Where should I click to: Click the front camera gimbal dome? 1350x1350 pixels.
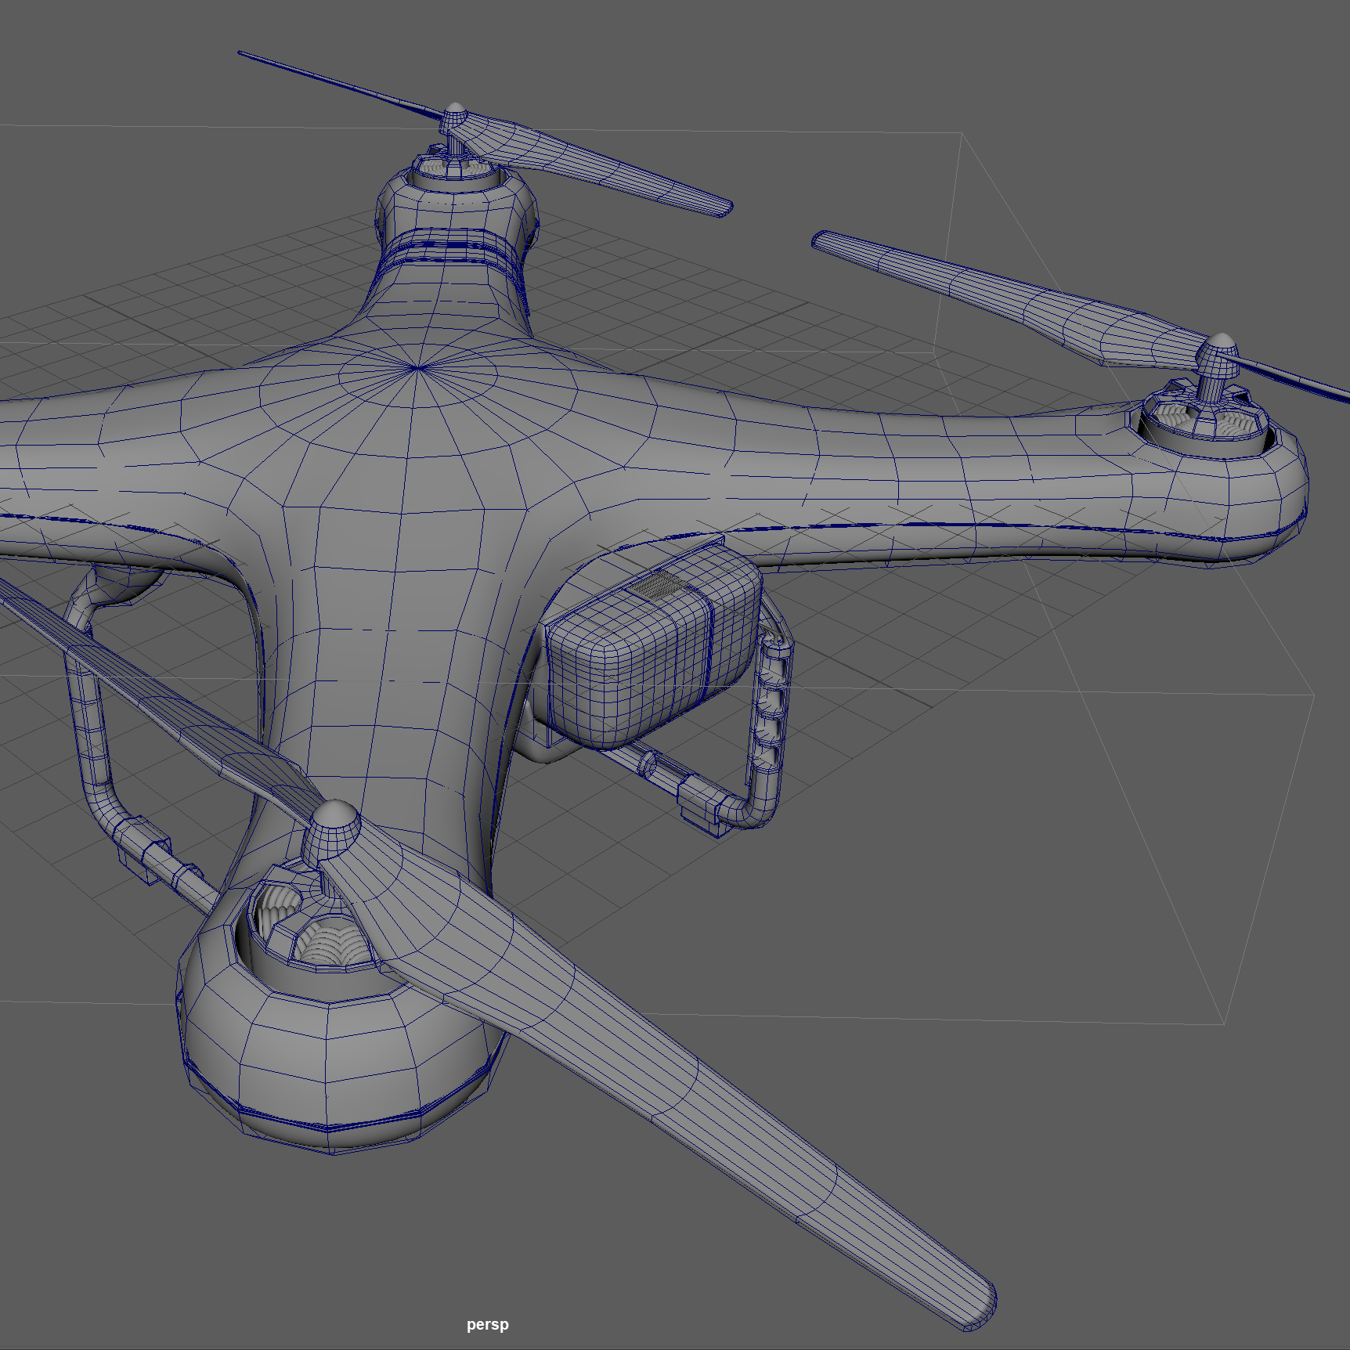coord(313,1096)
